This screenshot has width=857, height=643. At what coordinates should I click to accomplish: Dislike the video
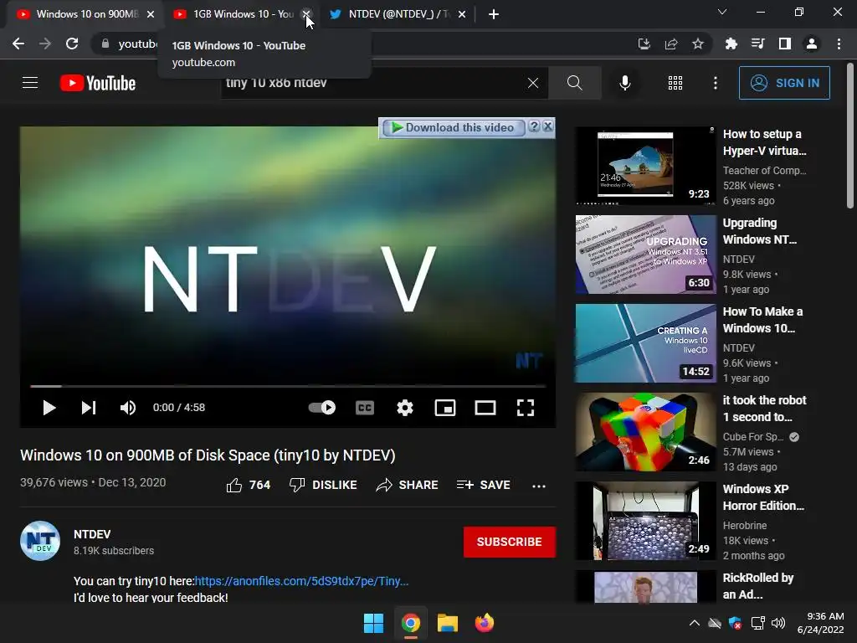tap(323, 485)
